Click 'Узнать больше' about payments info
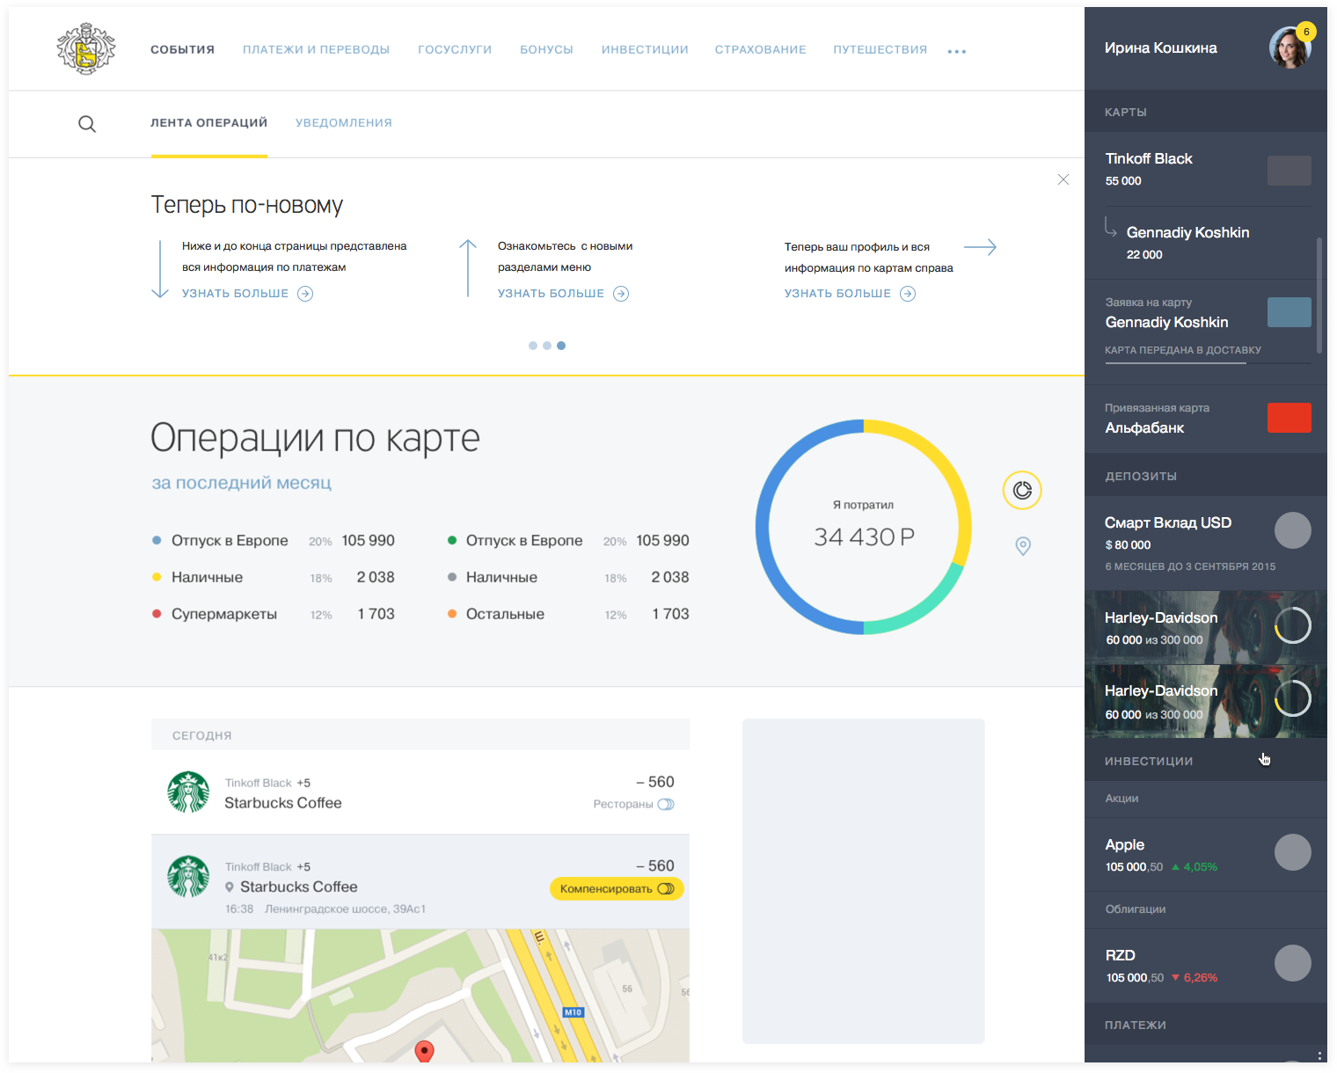 pyautogui.click(x=236, y=294)
